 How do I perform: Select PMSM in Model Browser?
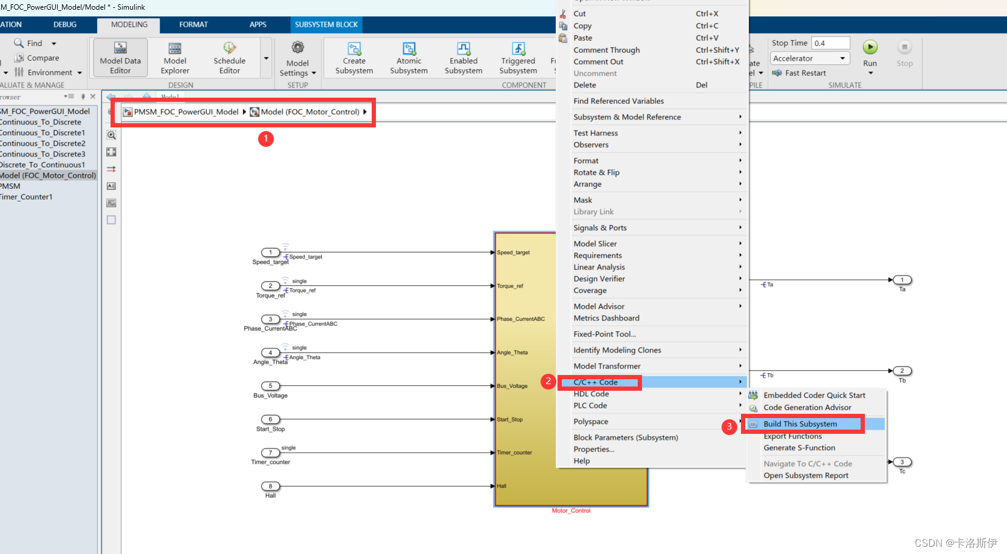10,186
